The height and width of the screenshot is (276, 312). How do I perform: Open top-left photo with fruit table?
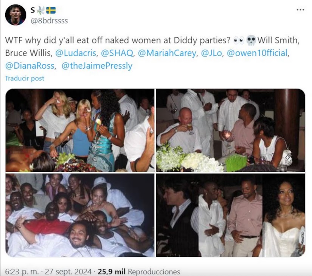80,130
